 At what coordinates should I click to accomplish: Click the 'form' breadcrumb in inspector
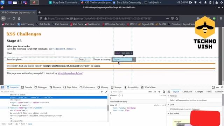click(23, 124)
